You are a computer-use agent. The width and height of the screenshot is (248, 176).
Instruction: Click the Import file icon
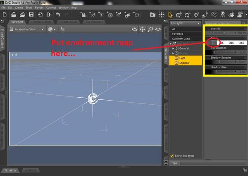pos(40,15)
